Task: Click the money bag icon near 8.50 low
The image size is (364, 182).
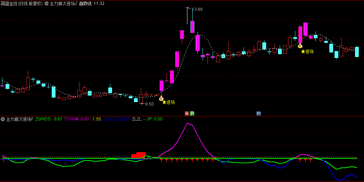Action: [x=161, y=99]
